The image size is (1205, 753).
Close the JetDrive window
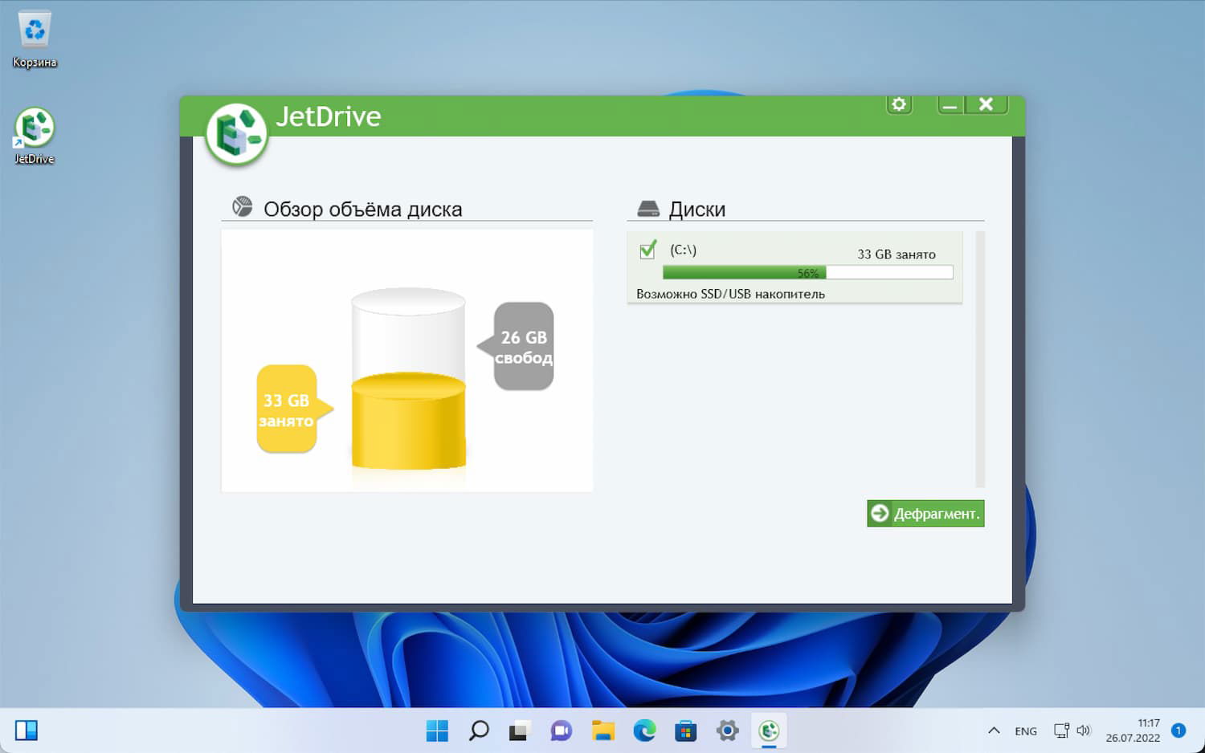(x=986, y=104)
